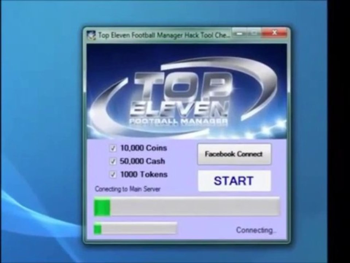Click the '10,000 Coins' label
This screenshot has height=263, width=350.
coord(144,148)
